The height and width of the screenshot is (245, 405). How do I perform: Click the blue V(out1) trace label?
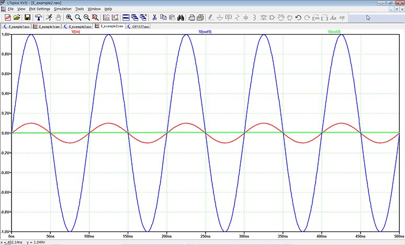tap(205, 31)
